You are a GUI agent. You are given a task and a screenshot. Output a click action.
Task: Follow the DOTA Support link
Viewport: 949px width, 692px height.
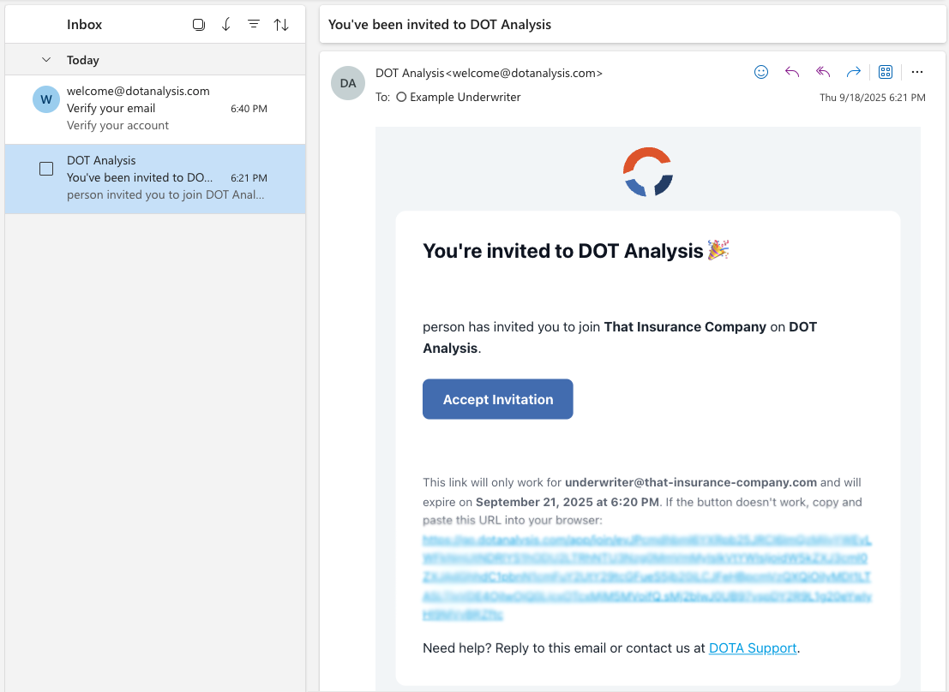tap(753, 648)
